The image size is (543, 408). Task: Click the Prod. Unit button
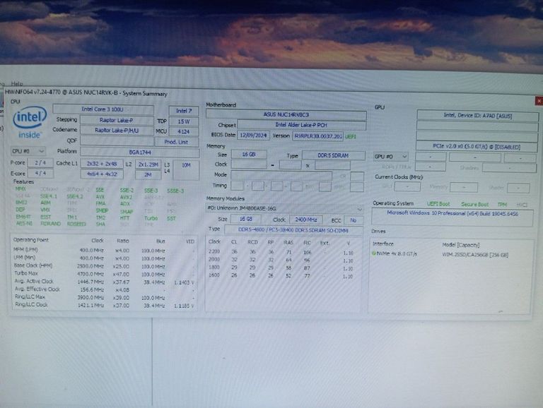(176, 141)
